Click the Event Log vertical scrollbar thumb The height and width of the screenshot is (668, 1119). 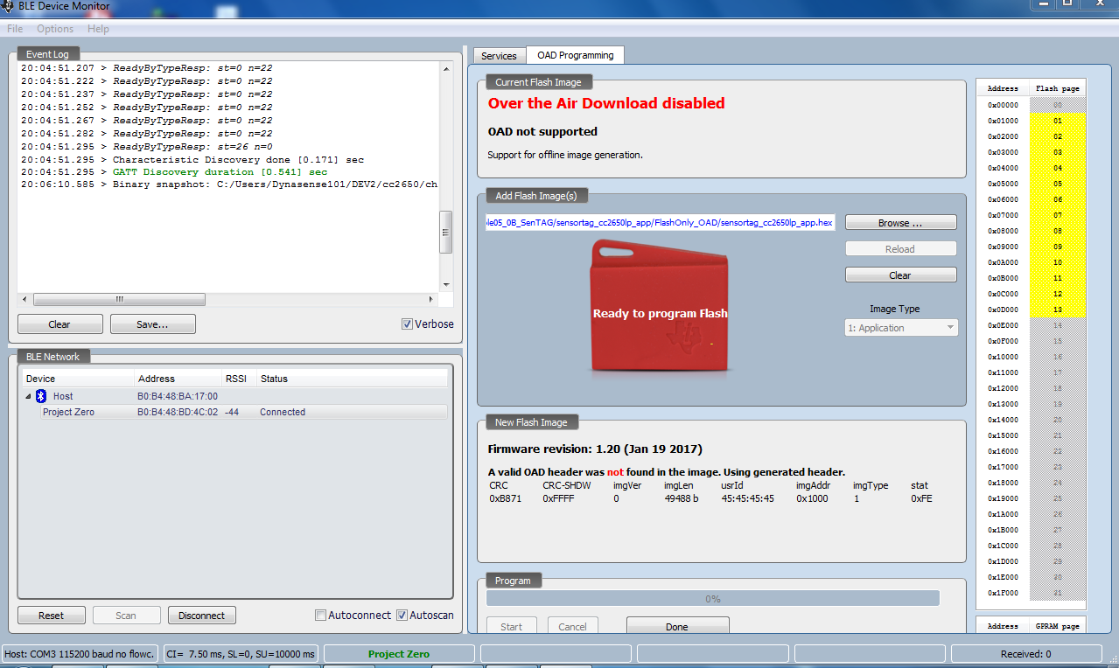click(x=446, y=233)
